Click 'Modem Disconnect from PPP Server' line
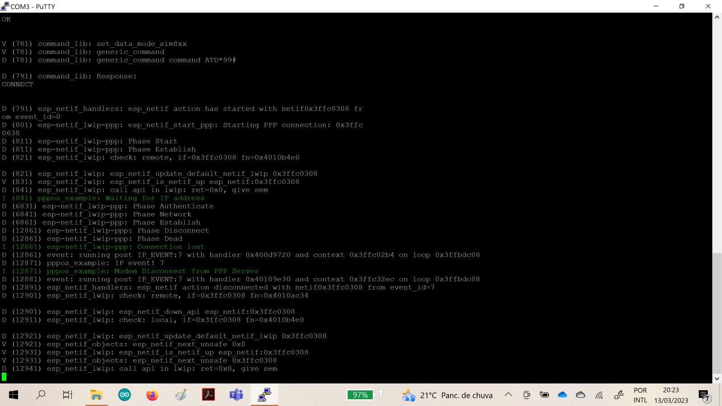Viewport: 722px width, 406px height. (130, 271)
